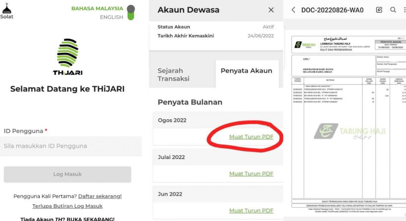Screen dimensions: 406x221
Task: Open the three-dot overflow menu in document viewer
Action: pyautogui.click(x=404, y=10)
